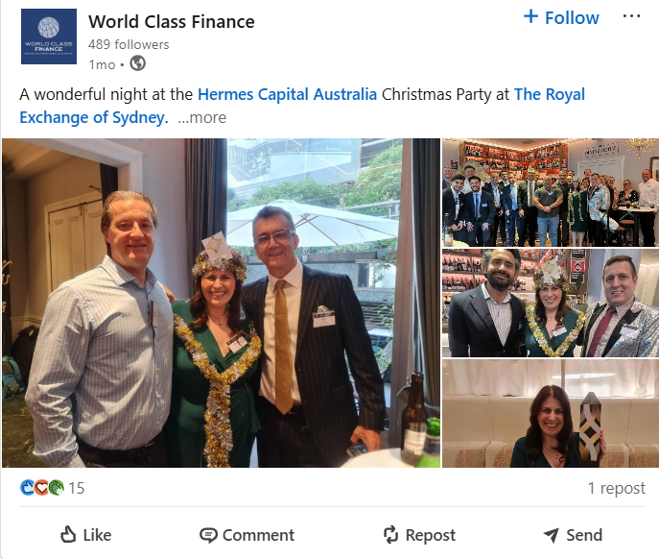The image size is (659, 559).
Task: Open the Hermes Capital Australia link
Action: tap(288, 94)
